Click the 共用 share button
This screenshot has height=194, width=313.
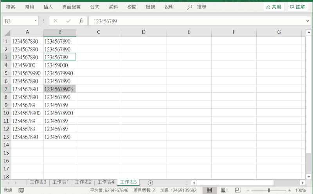point(273,7)
